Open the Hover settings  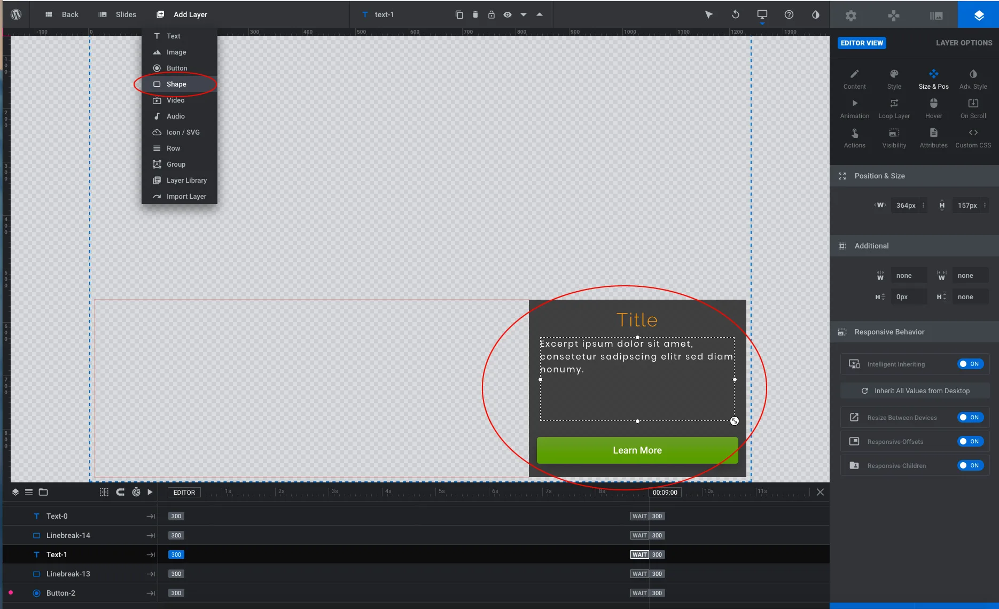933,108
